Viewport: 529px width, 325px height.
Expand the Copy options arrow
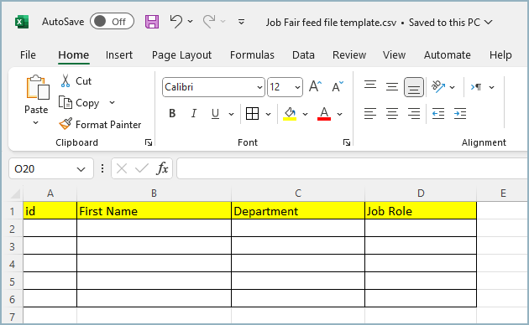(112, 103)
